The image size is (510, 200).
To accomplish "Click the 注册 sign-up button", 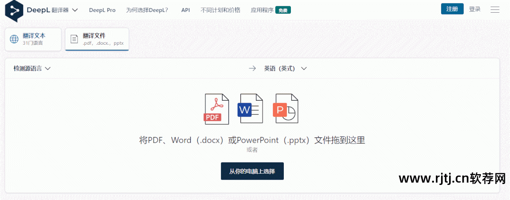I will (452, 9).
